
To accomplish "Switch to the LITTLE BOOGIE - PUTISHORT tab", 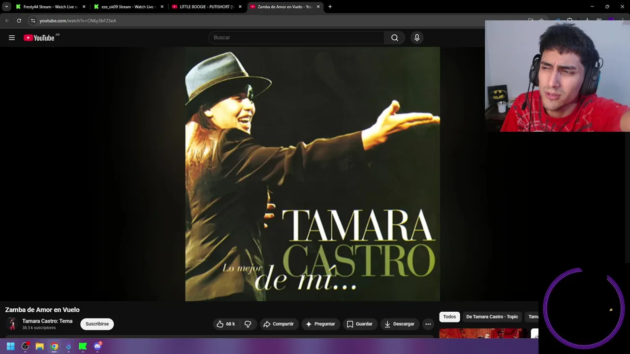I will point(207,7).
